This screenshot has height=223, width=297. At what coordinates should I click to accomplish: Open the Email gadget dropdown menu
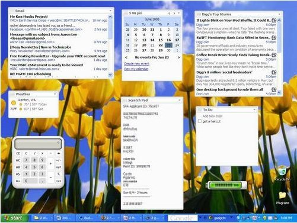pos(110,11)
